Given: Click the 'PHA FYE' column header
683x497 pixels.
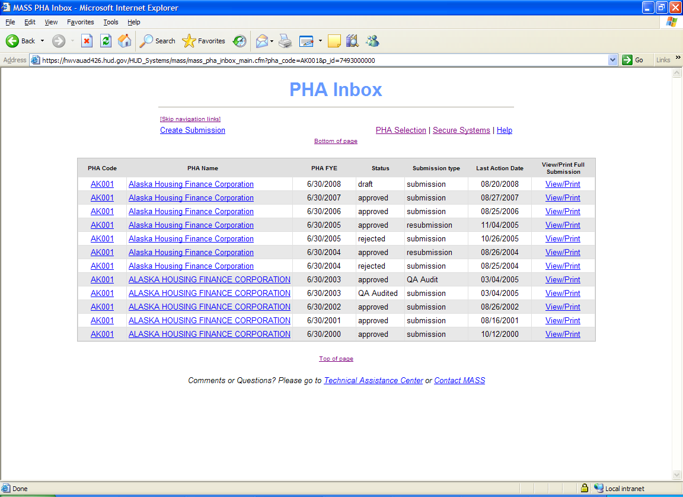Looking at the screenshot, I should [x=324, y=168].
